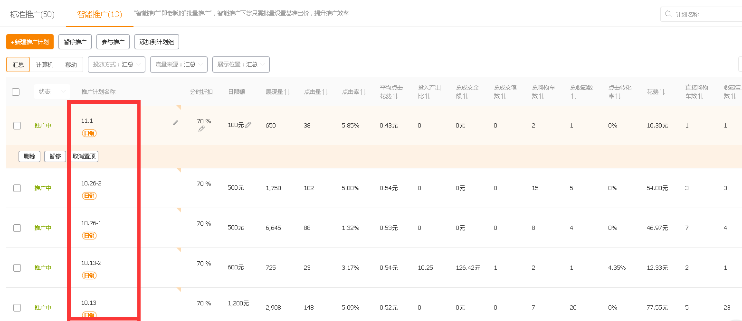Click the magnifier icon in the search box
Image resolution: width=742 pixels, height=321 pixels.
point(668,14)
